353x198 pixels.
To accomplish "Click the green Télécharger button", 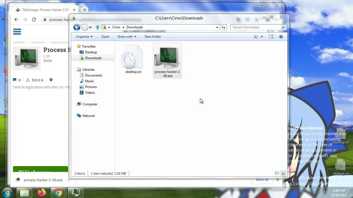I will coord(41,169).
